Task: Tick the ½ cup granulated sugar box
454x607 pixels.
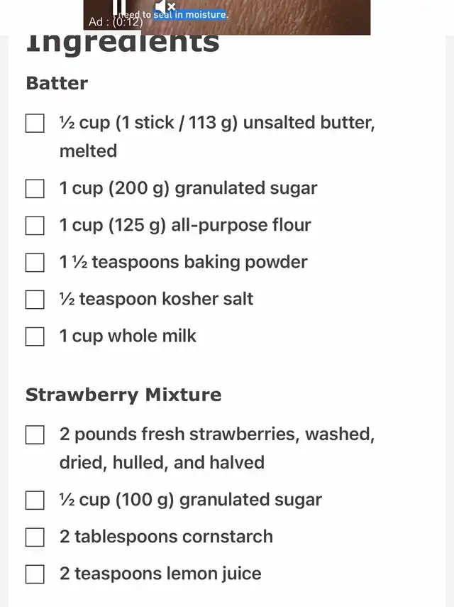Action: pos(35,501)
